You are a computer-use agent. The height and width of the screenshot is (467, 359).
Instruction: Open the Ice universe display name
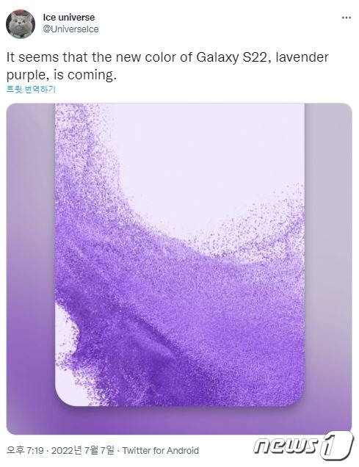click(x=69, y=18)
